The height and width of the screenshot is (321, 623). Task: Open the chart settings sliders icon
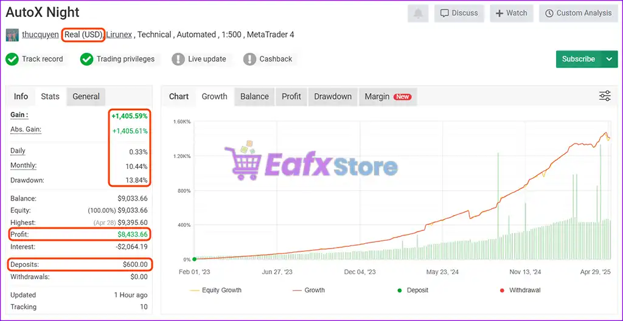tap(605, 95)
